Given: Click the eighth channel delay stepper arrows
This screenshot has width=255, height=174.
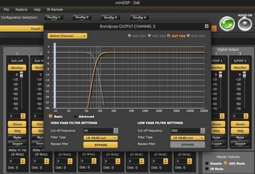Looking at the screenshot, I should tap(189, 161).
